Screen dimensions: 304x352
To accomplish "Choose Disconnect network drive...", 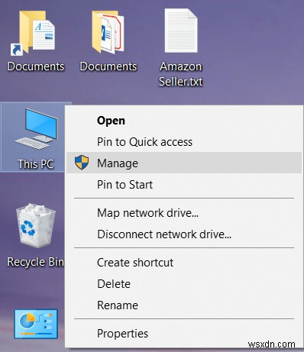I will point(184,234).
